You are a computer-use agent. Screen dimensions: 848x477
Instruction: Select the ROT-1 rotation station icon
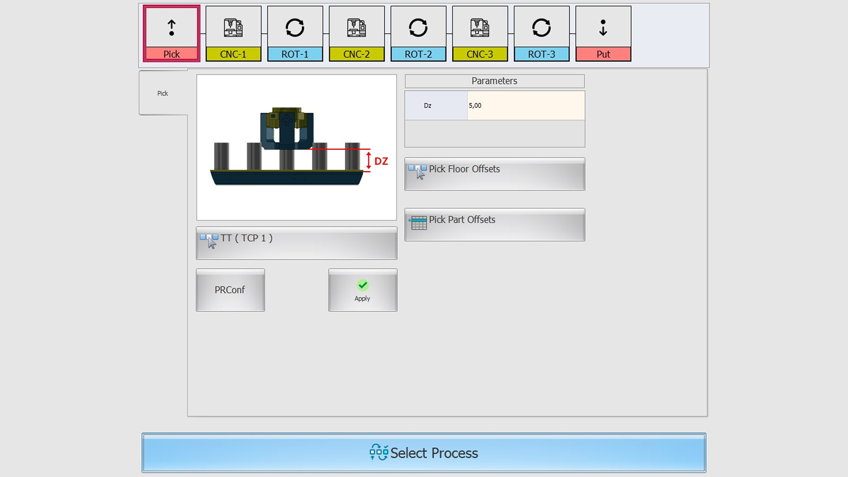(x=295, y=33)
